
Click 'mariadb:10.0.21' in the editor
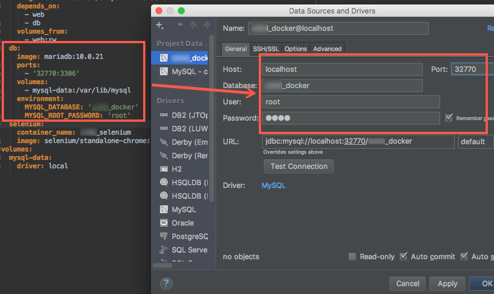(x=74, y=57)
